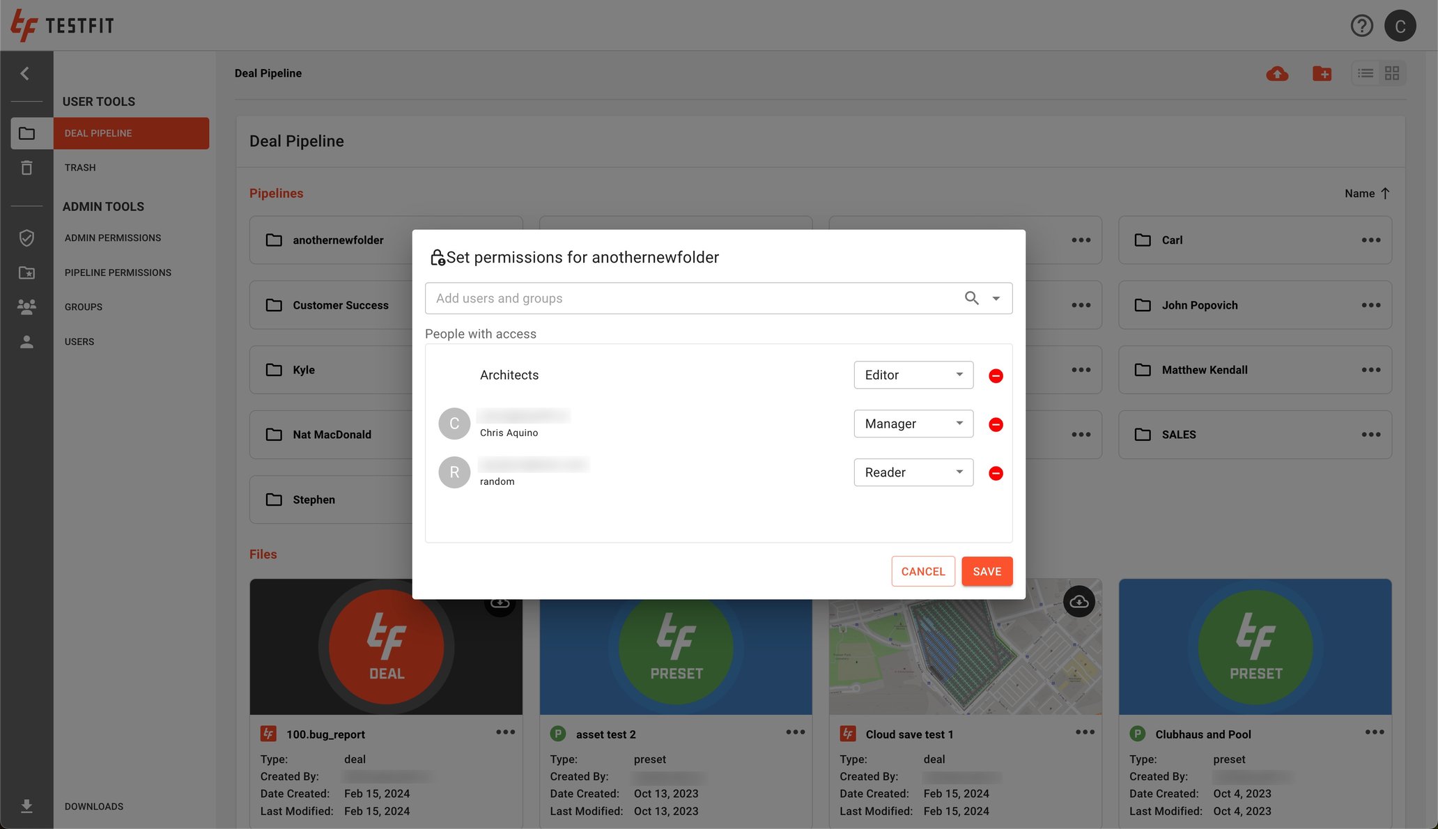Switch to list view
The width and height of the screenshot is (1438, 829).
[1366, 73]
